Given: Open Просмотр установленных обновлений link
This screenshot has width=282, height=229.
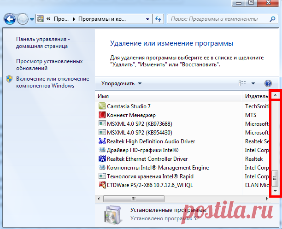Looking at the screenshot, I should coord(49,65).
